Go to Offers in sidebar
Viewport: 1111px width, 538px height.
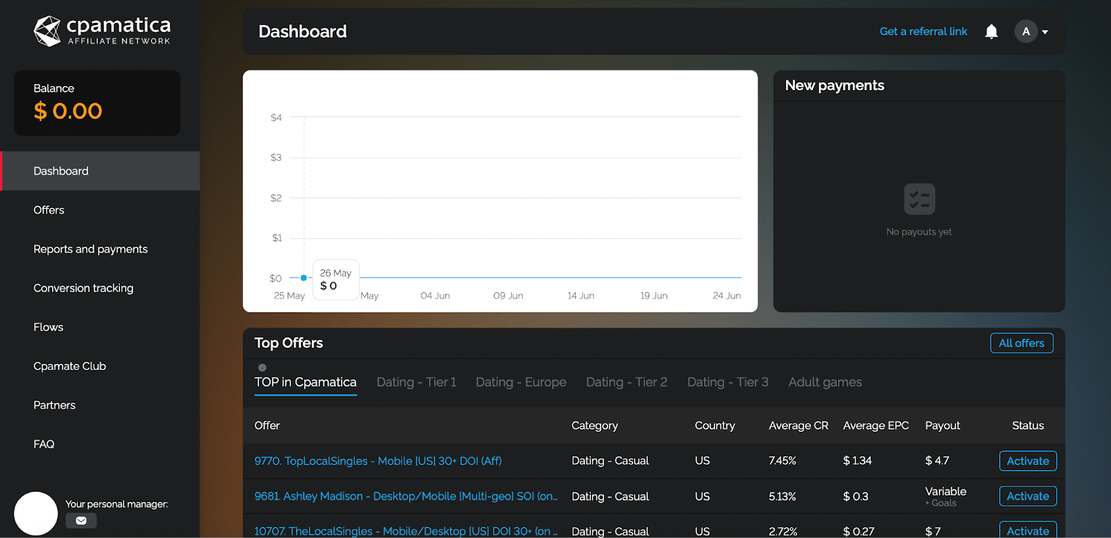49,210
